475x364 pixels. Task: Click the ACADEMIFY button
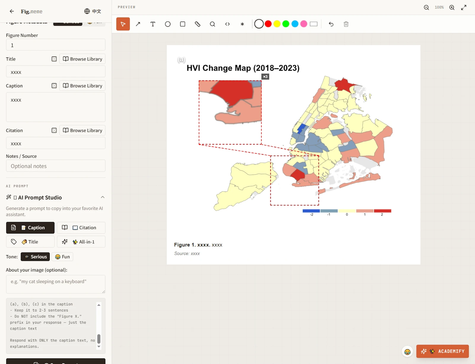pyautogui.click(x=443, y=351)
